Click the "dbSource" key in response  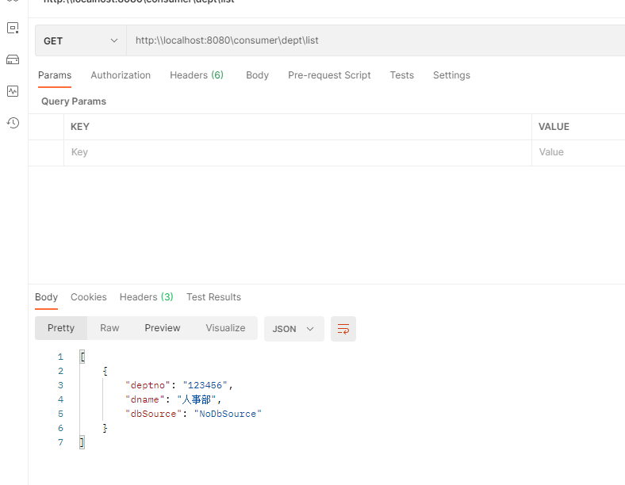click(153, 414)
